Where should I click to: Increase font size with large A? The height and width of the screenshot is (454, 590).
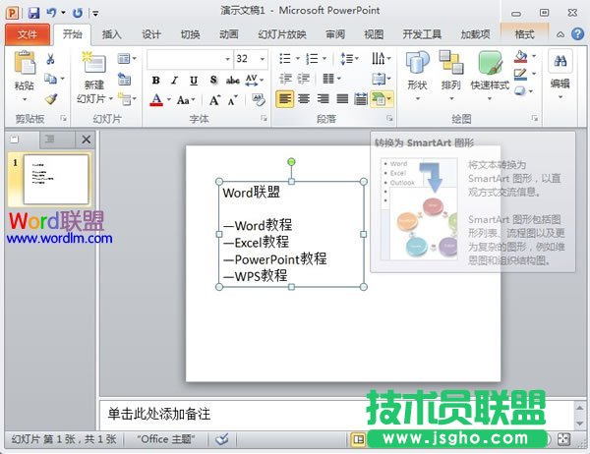214,100
